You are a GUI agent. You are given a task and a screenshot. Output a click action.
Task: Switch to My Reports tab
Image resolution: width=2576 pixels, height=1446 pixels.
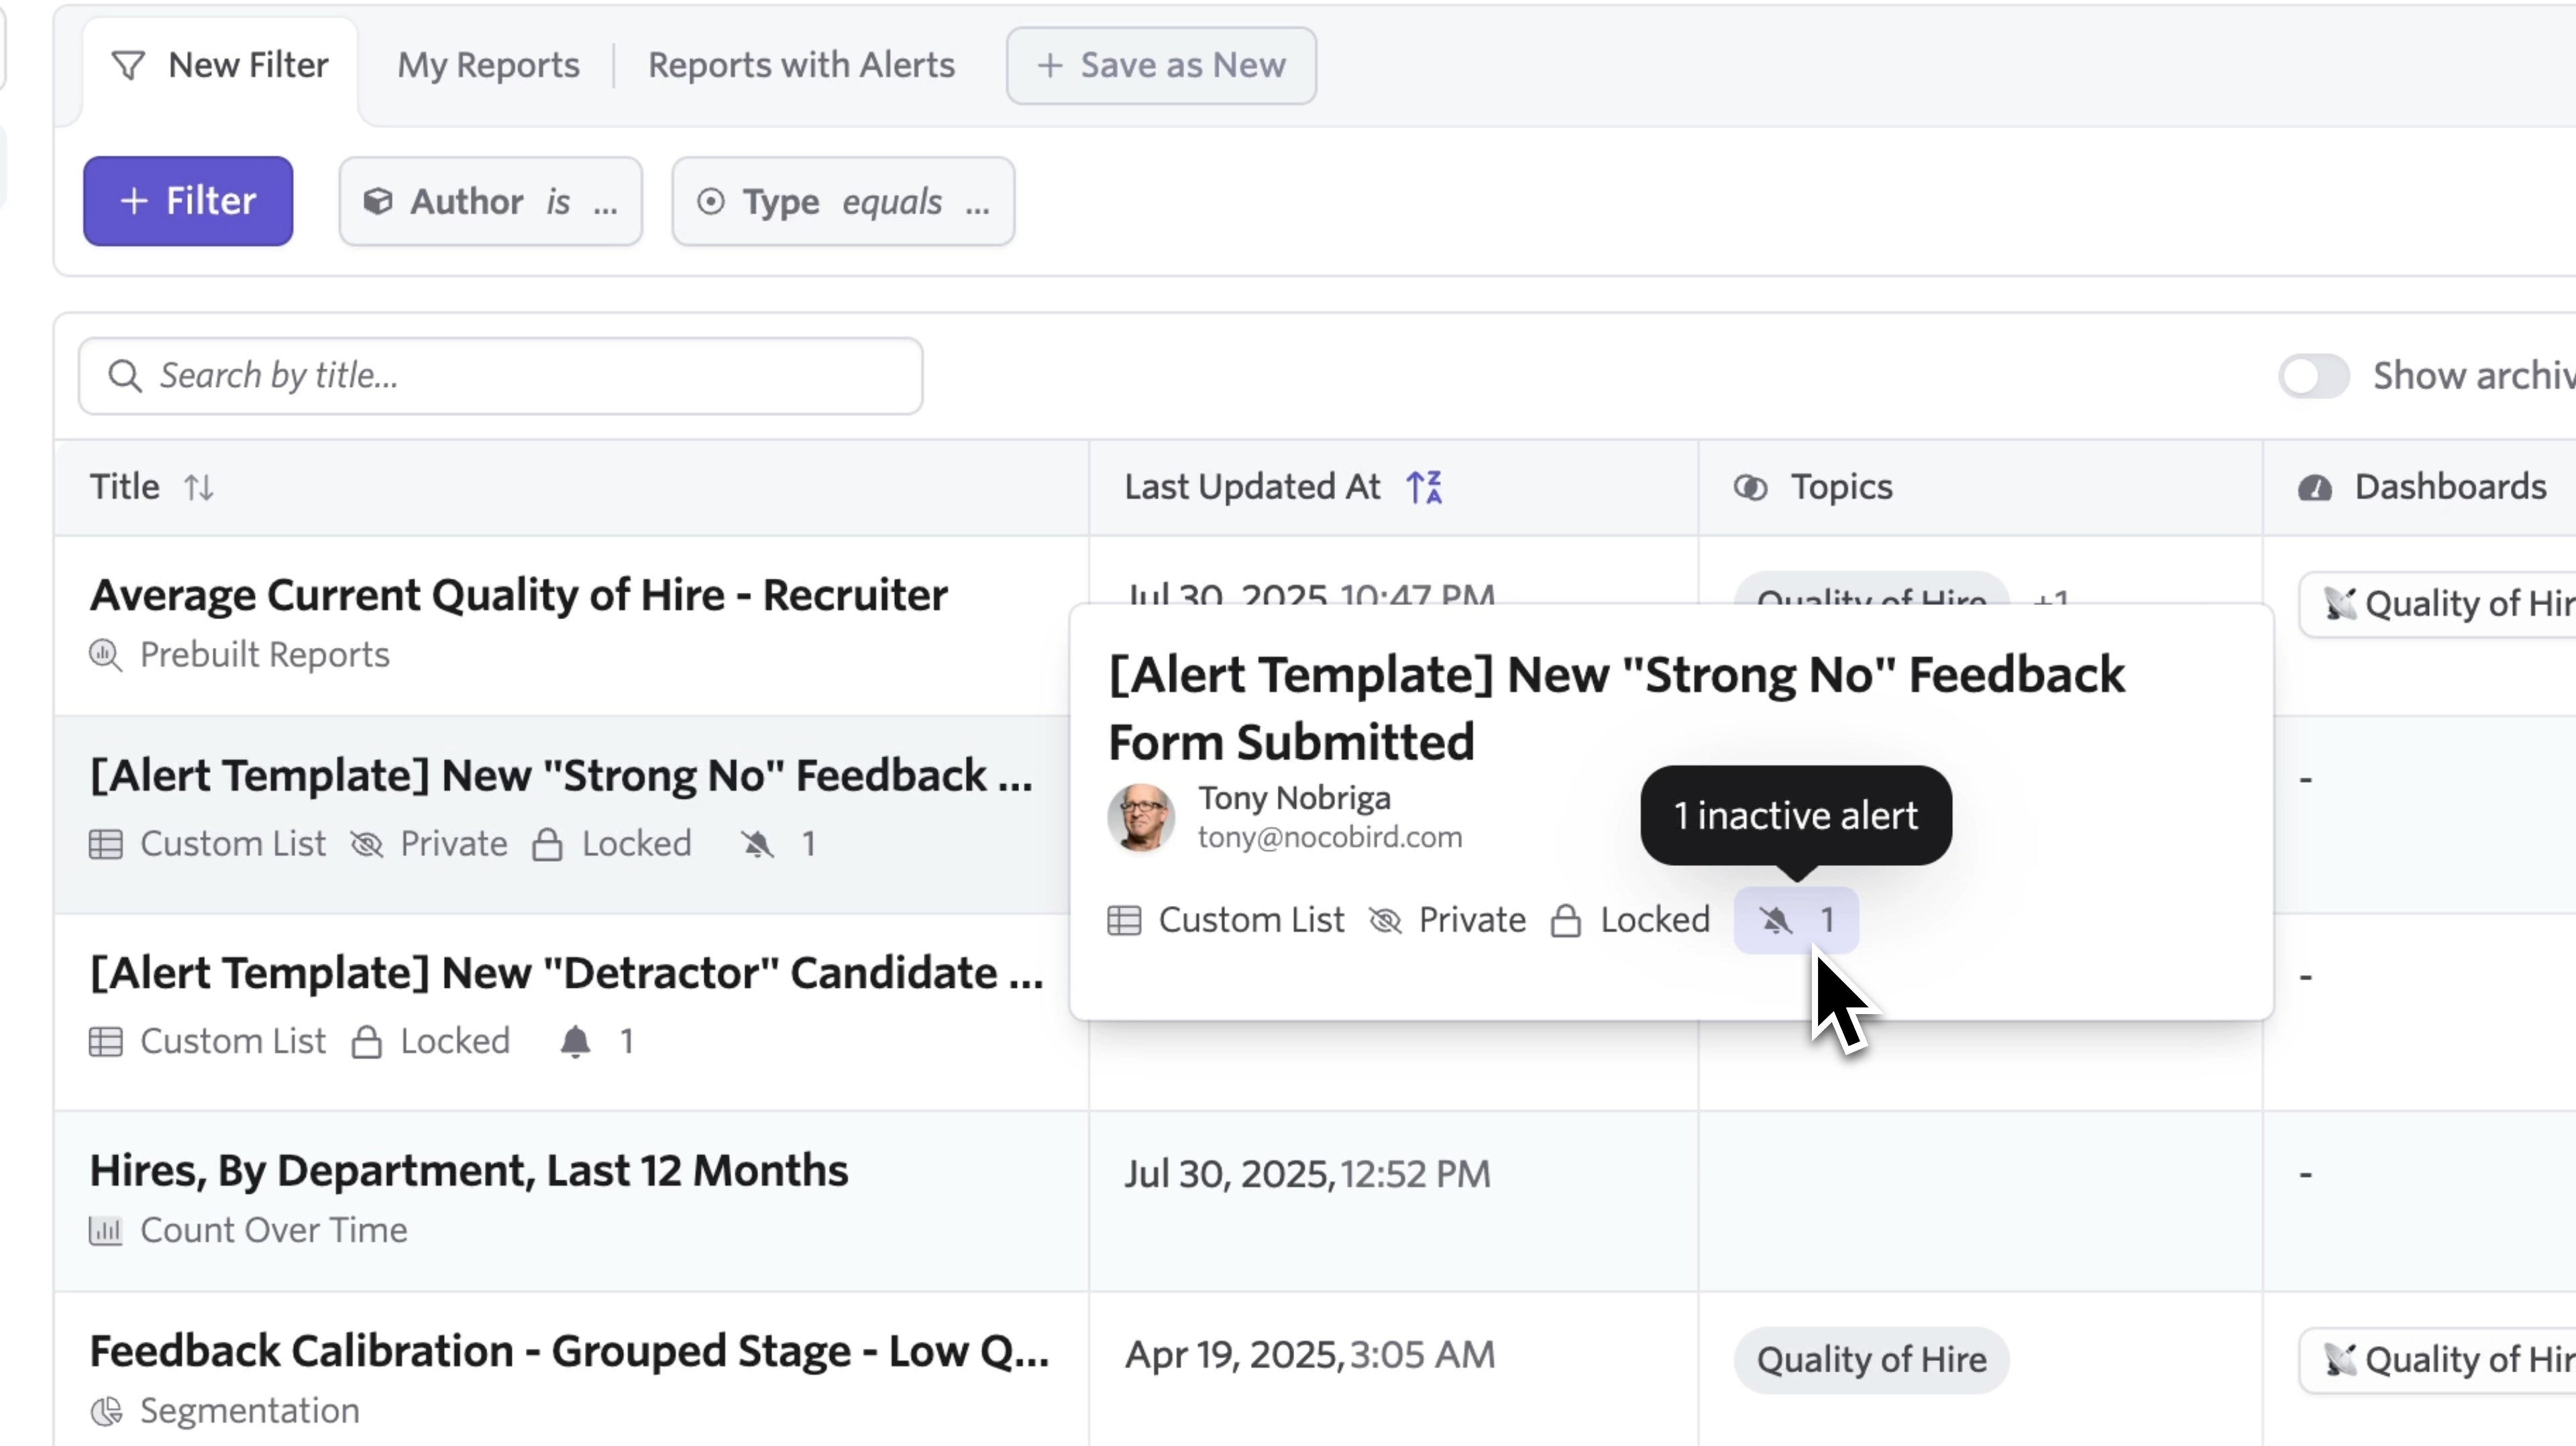[x=488, y=65]
